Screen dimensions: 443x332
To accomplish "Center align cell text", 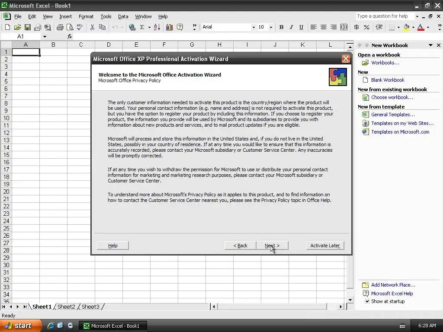I will click(x=324, y=27).
